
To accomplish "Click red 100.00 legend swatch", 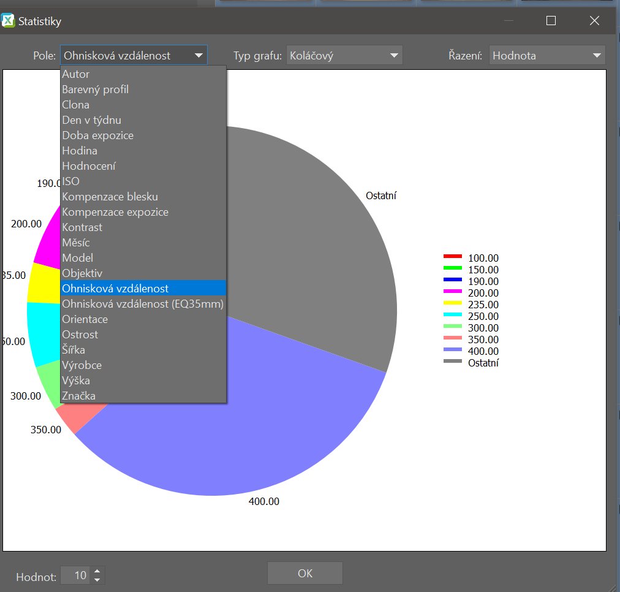I will (452, 256).
